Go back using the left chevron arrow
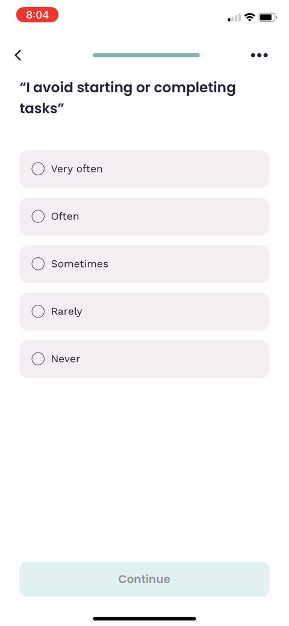Screen dimensions: 289x626 click(x=18, y=55)
